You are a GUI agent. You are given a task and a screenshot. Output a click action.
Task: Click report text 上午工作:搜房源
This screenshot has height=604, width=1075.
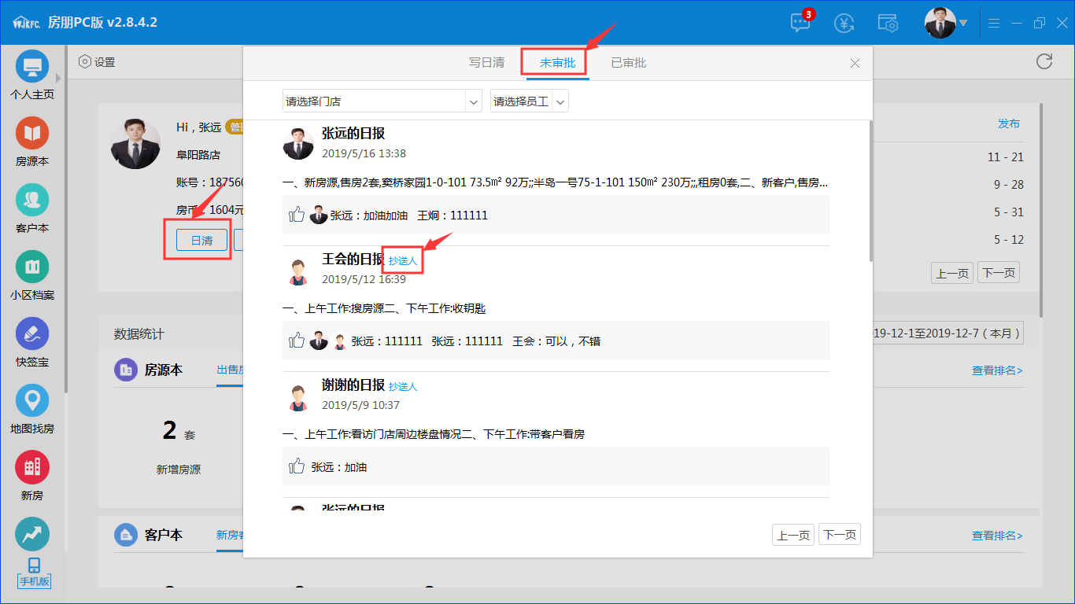point(384,308)
